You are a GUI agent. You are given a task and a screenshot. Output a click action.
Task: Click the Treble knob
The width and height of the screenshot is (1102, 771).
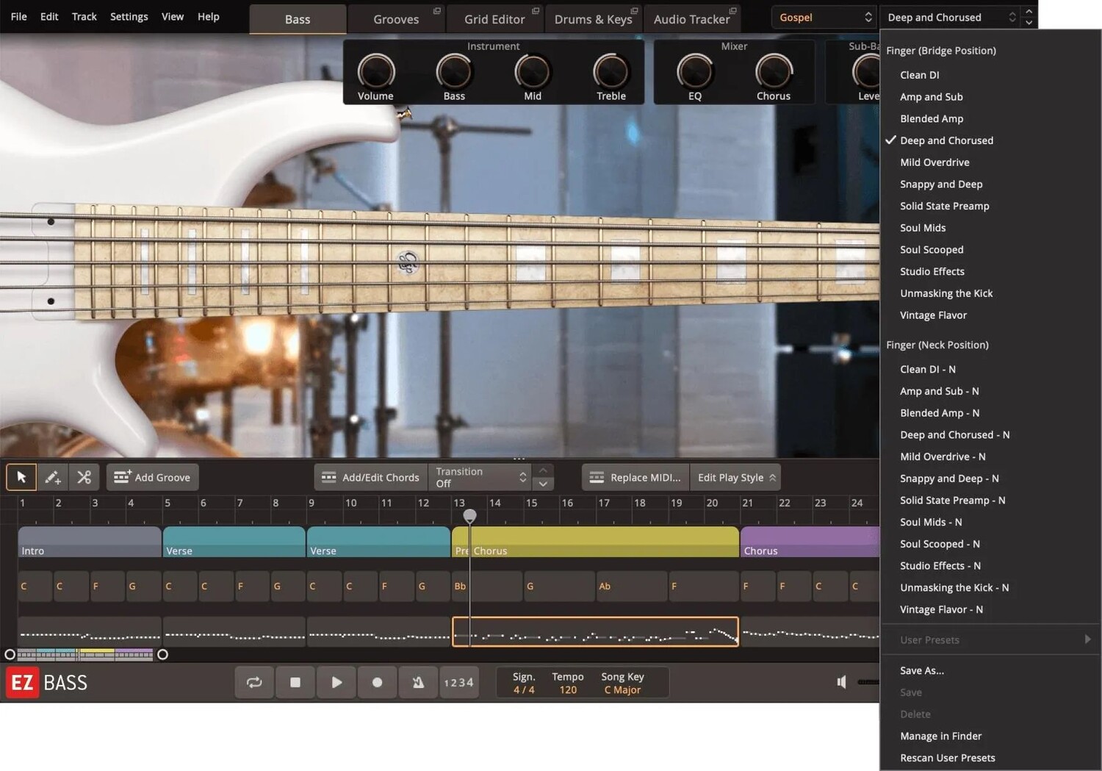pos(611,72)
